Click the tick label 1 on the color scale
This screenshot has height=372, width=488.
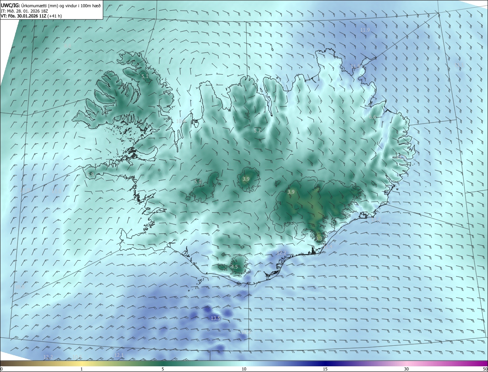pos(82,369)
